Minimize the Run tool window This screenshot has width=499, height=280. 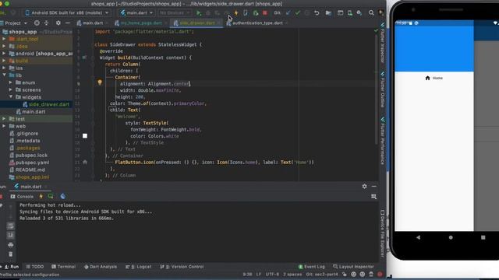click(x=374, y=187)
